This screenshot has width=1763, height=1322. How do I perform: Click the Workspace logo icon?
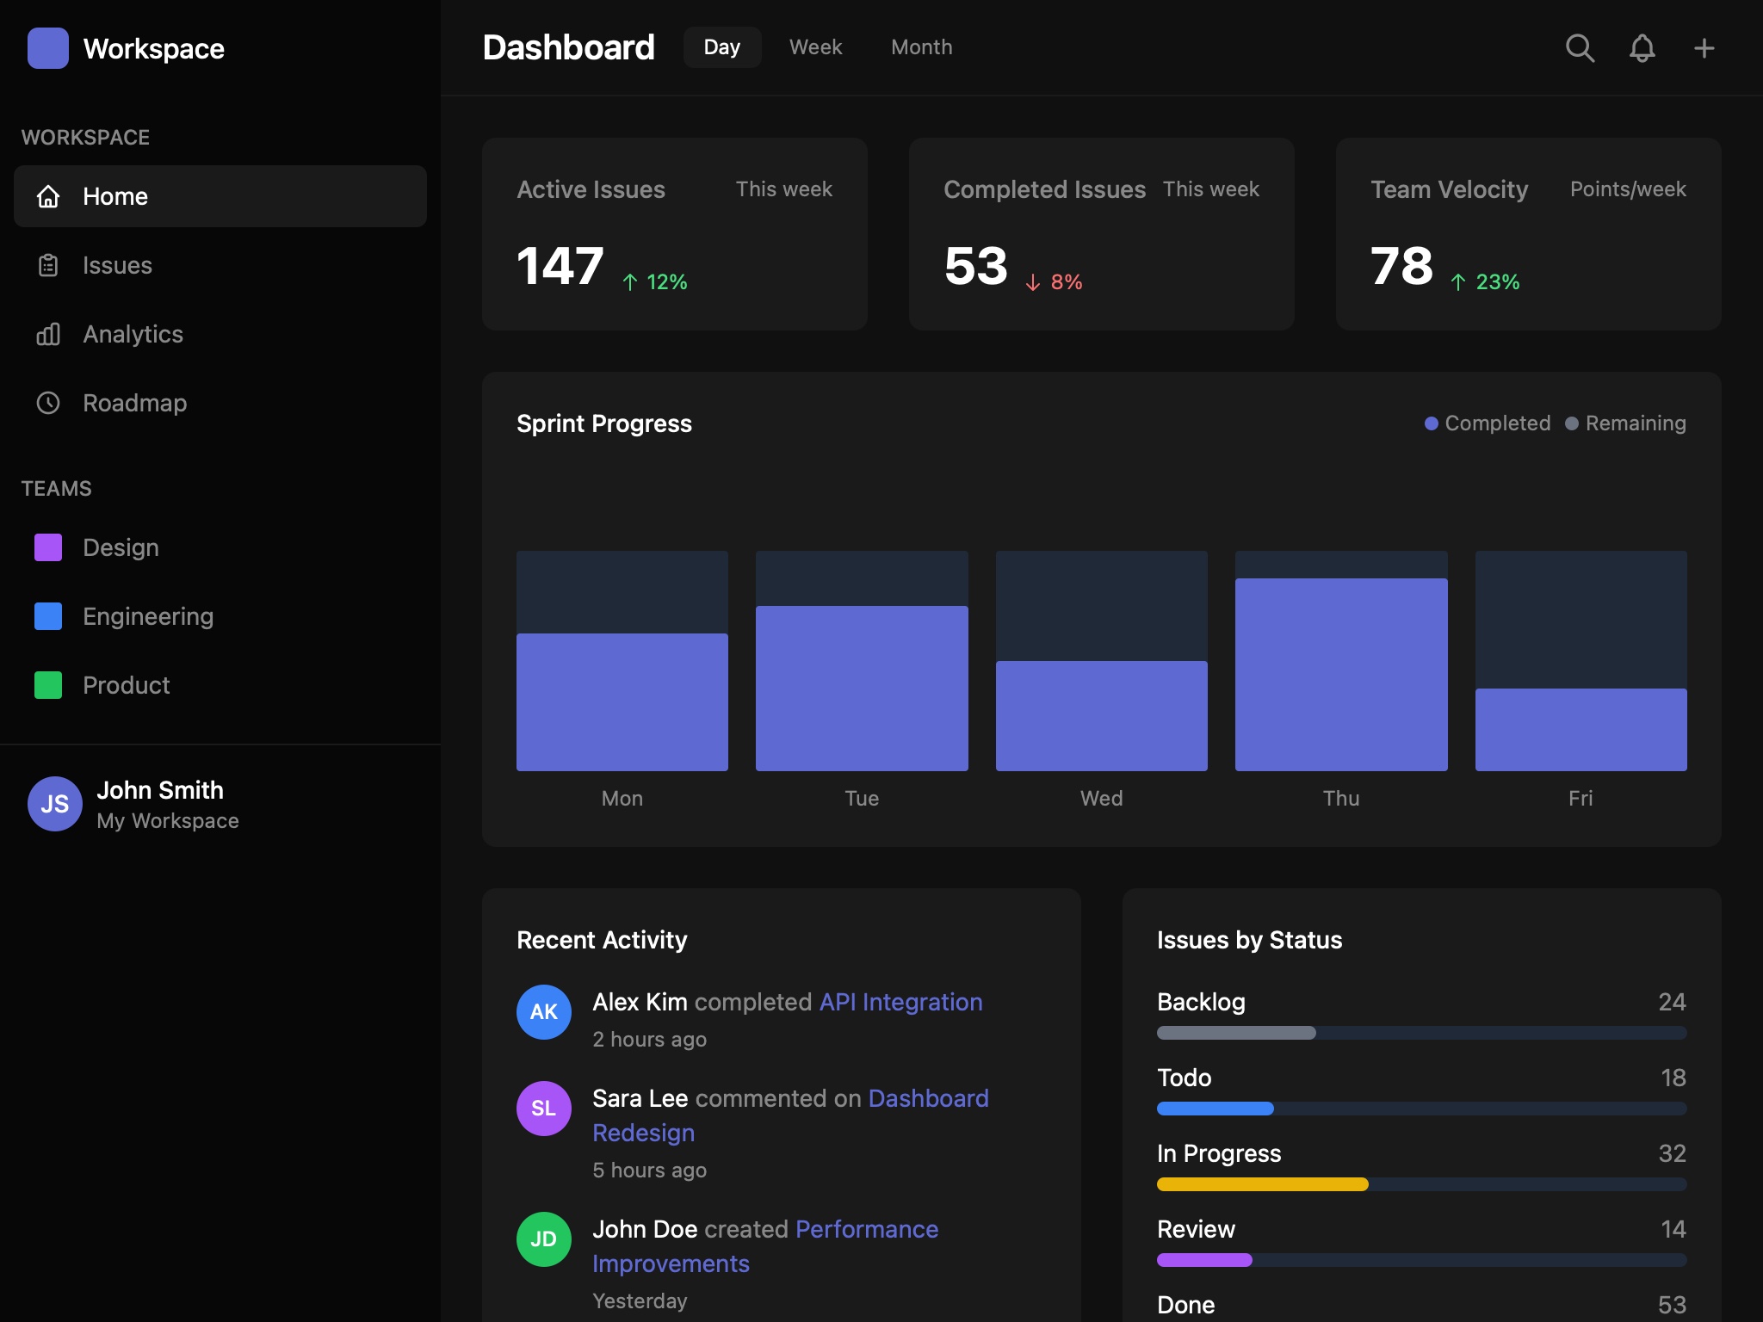tap(49, 48)
